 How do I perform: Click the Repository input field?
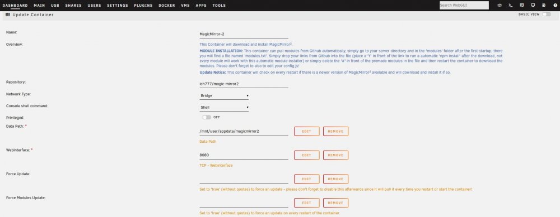click(x=244, y=84)
